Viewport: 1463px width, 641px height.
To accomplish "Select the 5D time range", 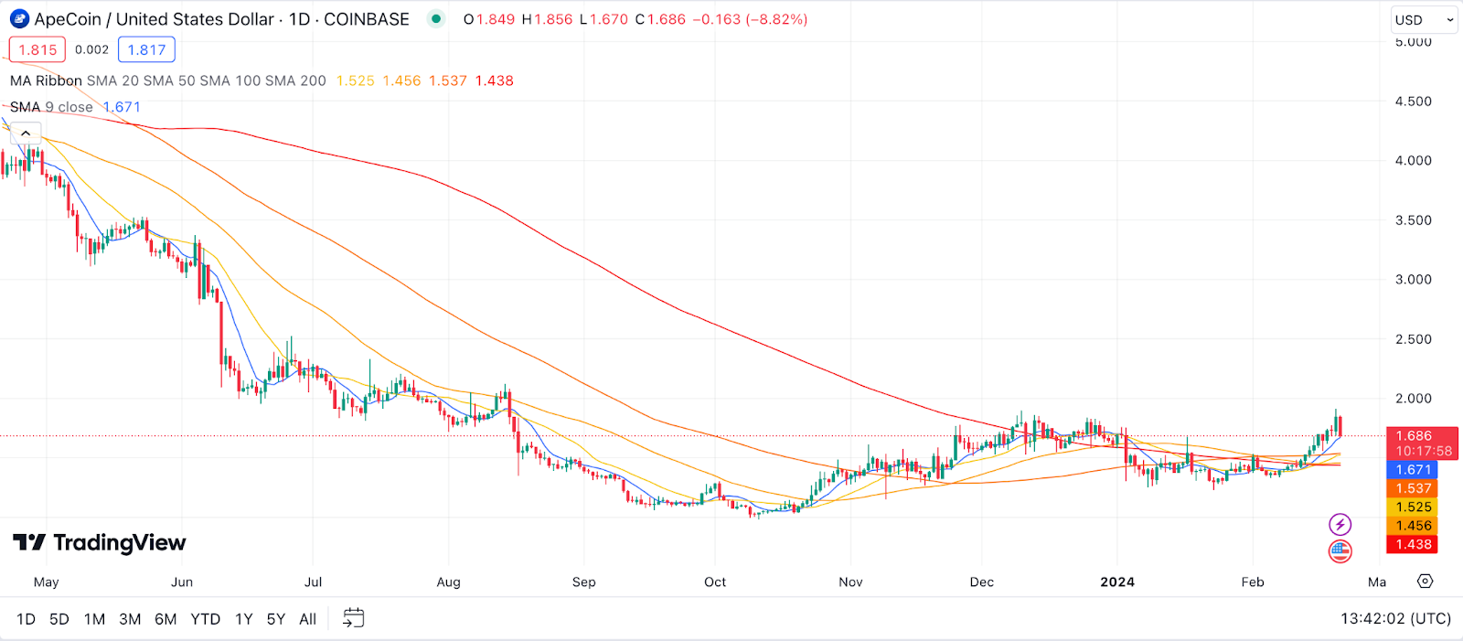I will 59,619.
